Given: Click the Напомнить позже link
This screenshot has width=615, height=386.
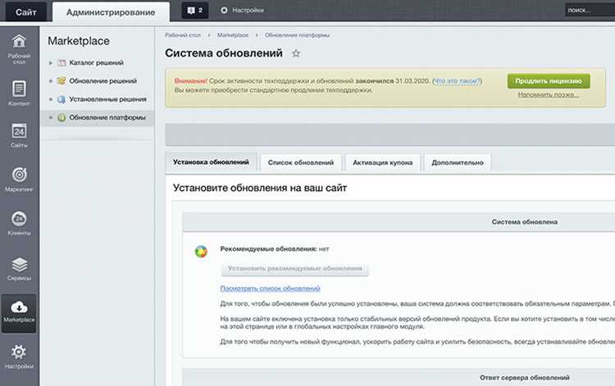Looking at the screenshot, I should [549, 94].
